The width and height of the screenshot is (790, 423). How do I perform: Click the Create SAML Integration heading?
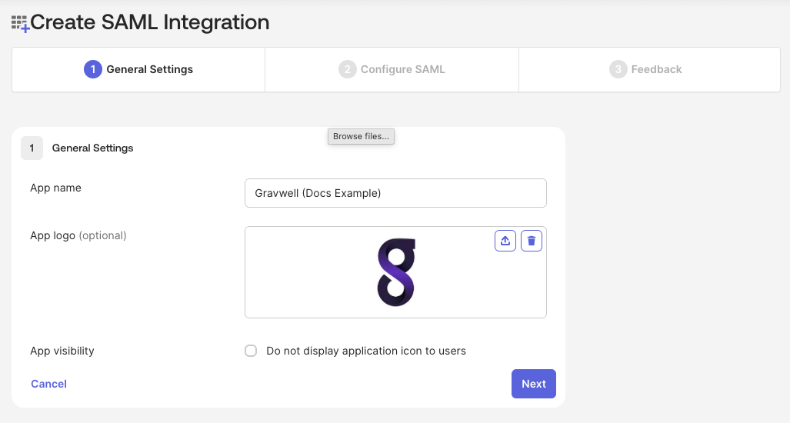150,22
